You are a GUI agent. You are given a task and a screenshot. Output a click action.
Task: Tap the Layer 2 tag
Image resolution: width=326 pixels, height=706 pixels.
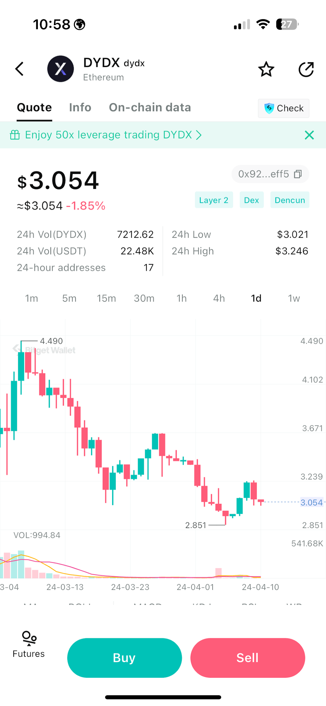[x=214, y=200]
